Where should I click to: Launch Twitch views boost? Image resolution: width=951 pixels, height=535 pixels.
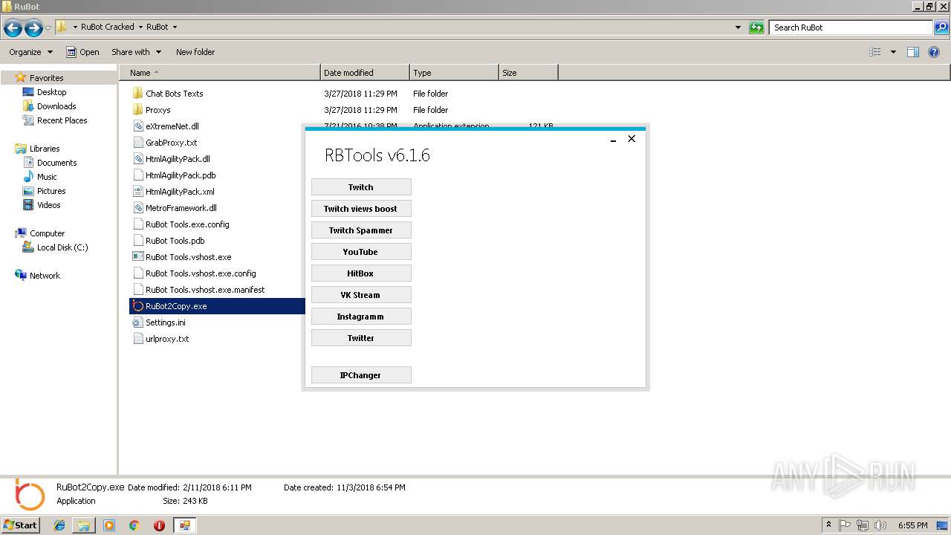tap(360, 209)
